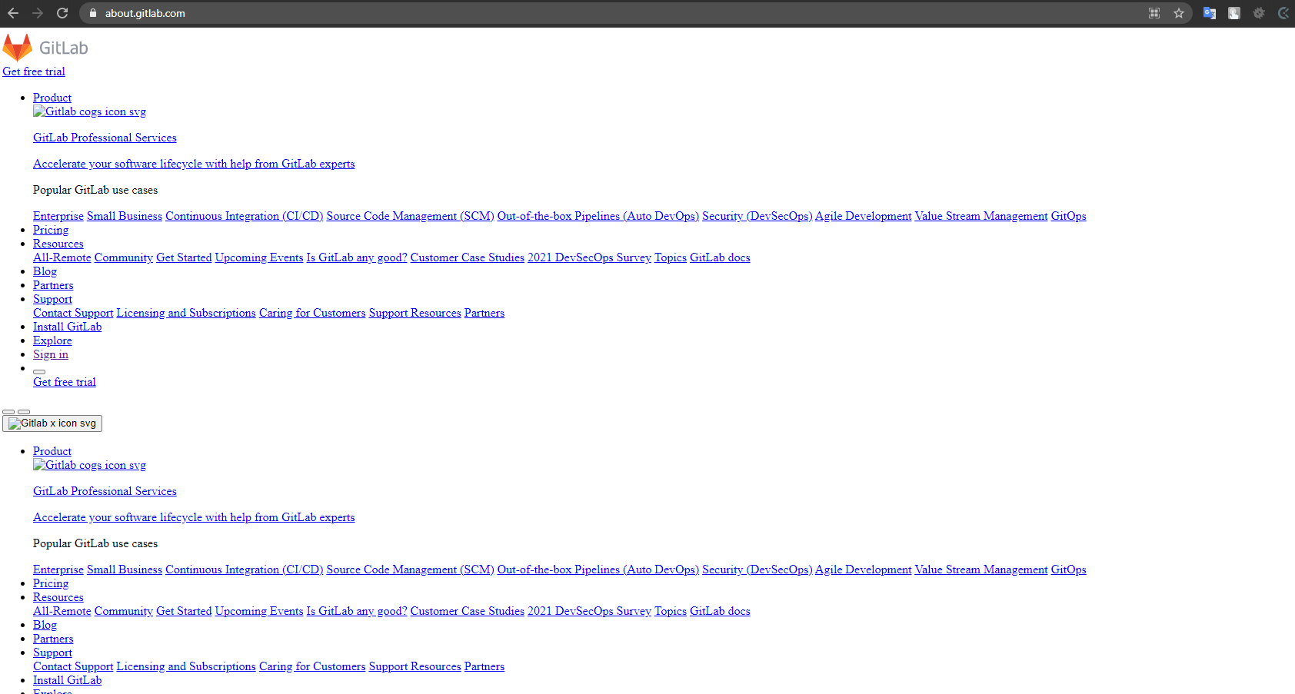
Task: Open Contact Support in lower menu
Action: tap(73, 666)
